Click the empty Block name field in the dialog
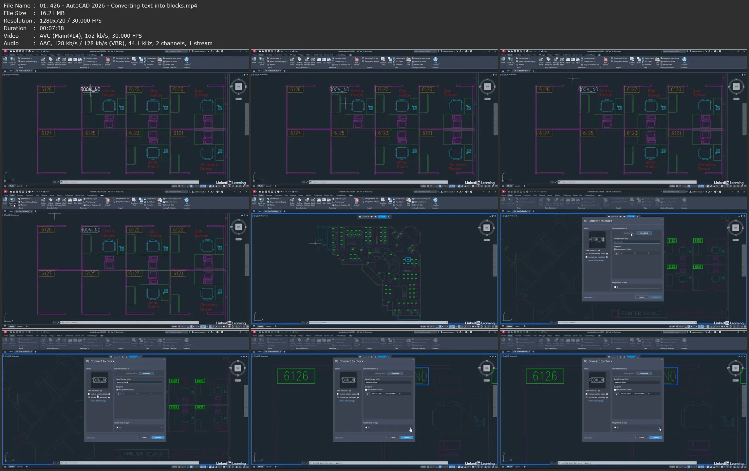 click(637, 242)
